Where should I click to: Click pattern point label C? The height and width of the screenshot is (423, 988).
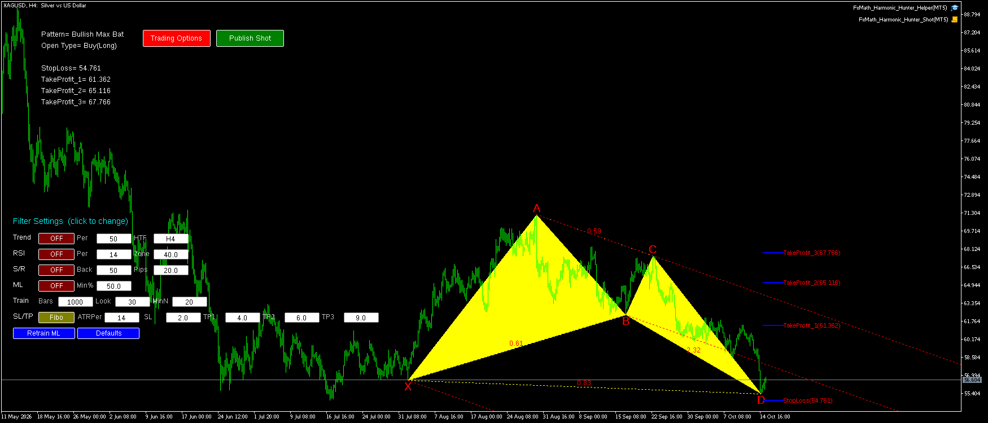[x=653, y=249]
